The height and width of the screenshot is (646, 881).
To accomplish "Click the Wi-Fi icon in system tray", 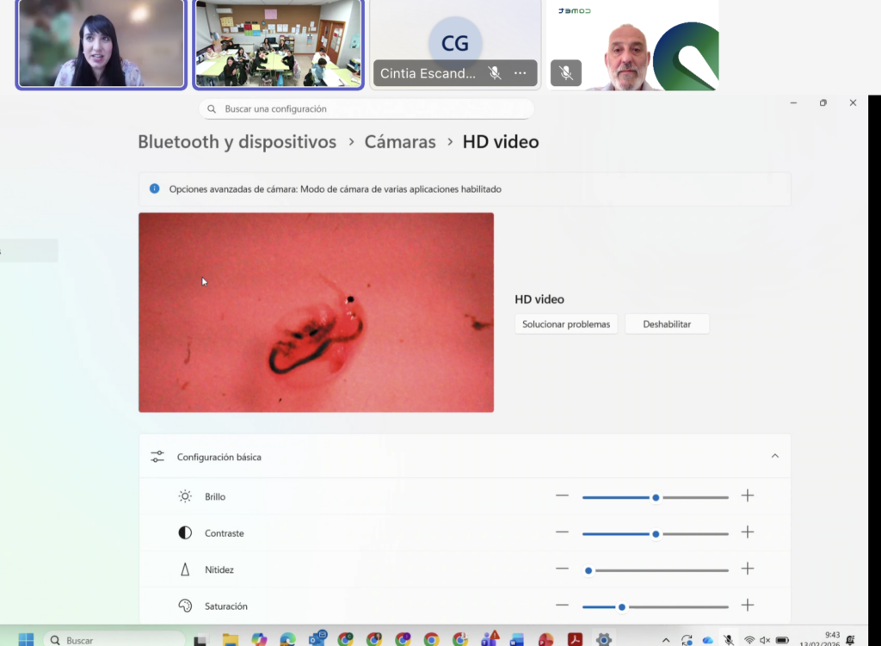I will pyautogui.click(x=749, y=640).
